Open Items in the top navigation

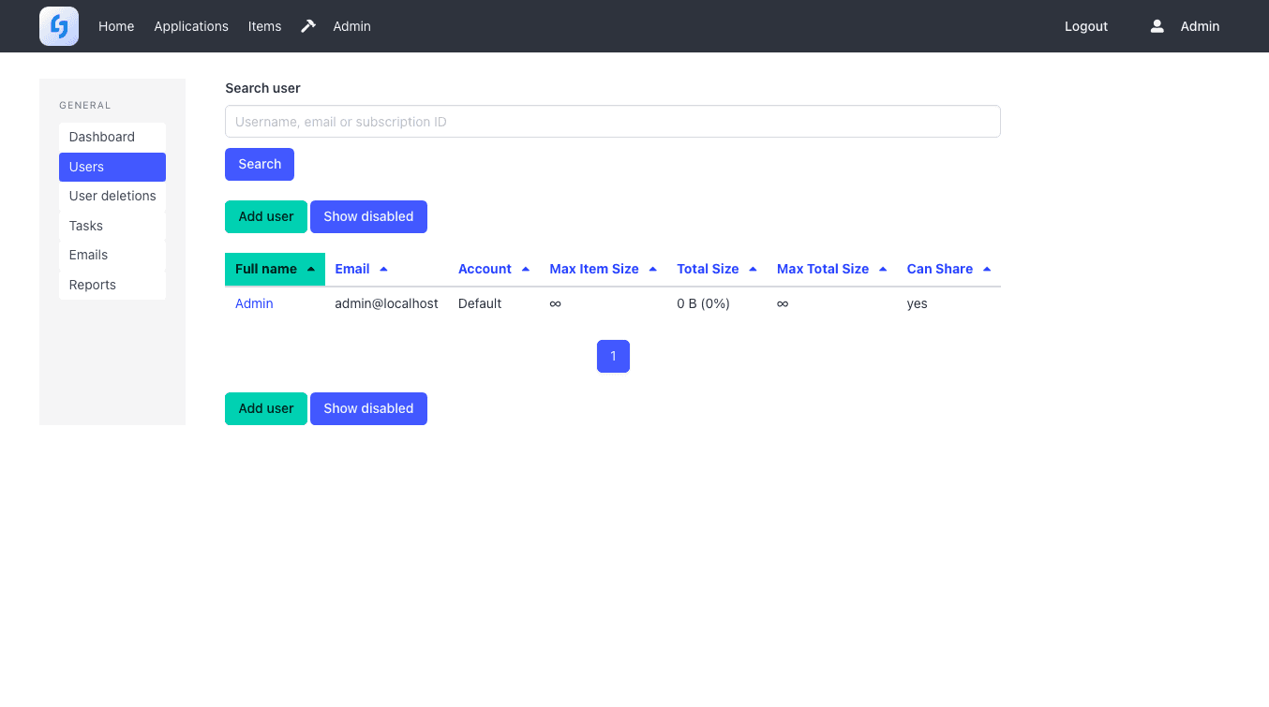click(264, 26)
